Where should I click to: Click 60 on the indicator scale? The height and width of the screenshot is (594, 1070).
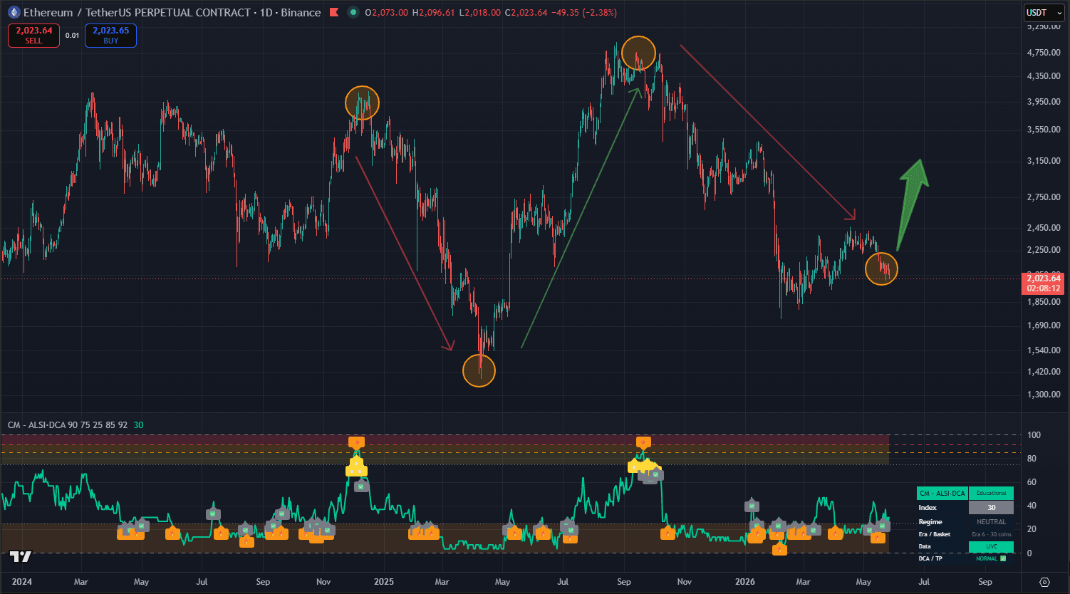(1032, 481)
